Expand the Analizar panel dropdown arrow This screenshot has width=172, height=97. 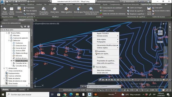(103, 17)
